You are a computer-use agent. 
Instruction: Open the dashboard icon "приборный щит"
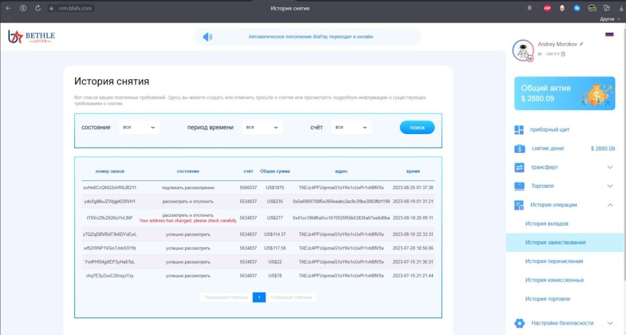click(519, 130)
